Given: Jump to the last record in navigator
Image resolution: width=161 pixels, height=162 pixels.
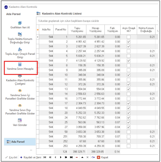Looking at the screenshot, I should (71, 157).
